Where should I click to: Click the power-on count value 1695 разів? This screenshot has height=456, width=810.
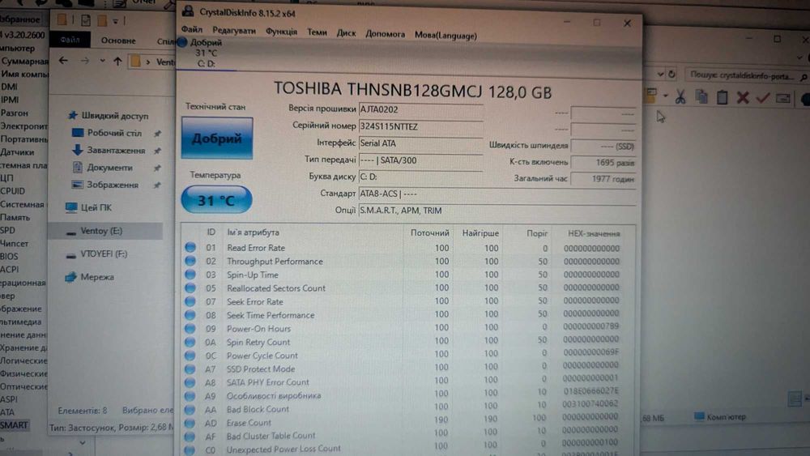(x=603, y=163)
